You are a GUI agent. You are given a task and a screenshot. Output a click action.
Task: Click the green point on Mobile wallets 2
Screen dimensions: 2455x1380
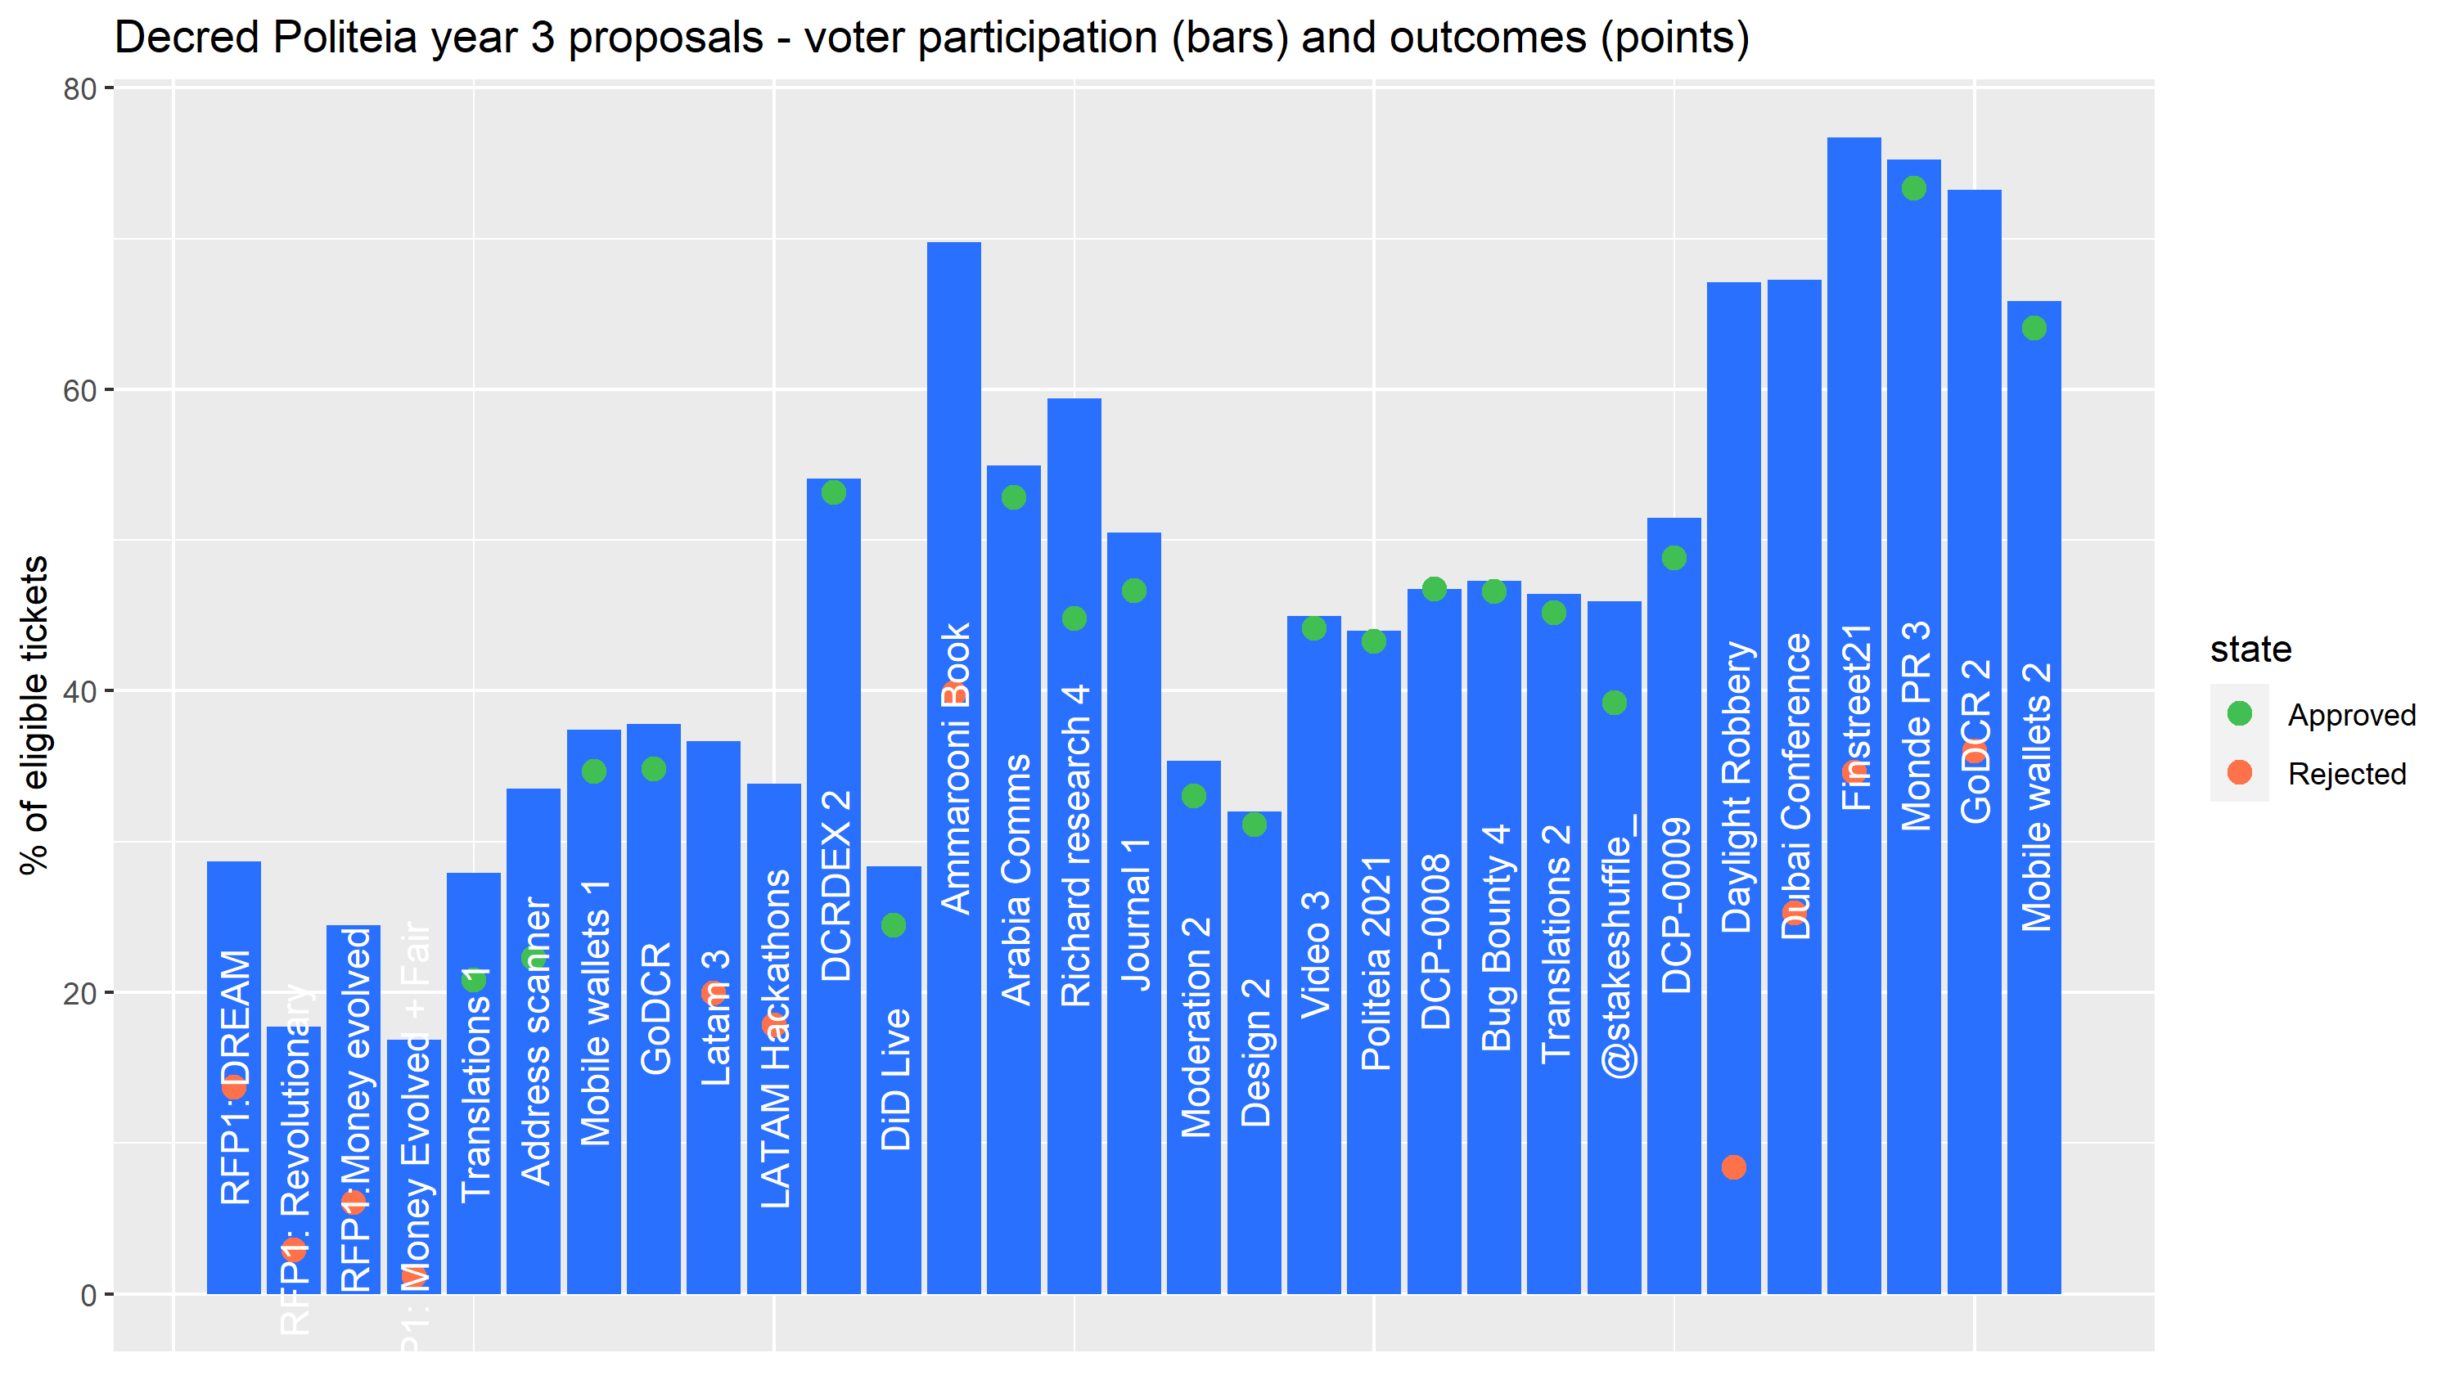pos(2034,328)
